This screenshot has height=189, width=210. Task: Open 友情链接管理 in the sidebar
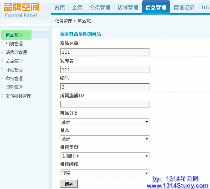[19, 96]
